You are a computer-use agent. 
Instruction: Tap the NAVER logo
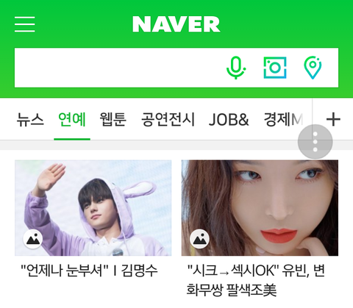point(176,24)
